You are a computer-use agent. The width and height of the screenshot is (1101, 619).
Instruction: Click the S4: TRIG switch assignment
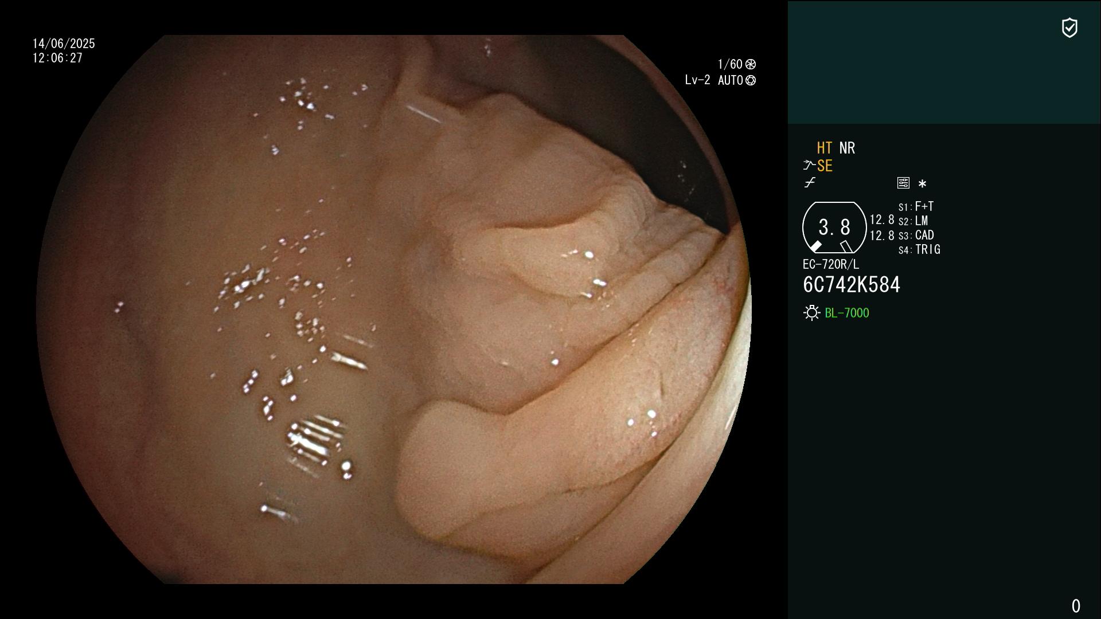point(919,249)
